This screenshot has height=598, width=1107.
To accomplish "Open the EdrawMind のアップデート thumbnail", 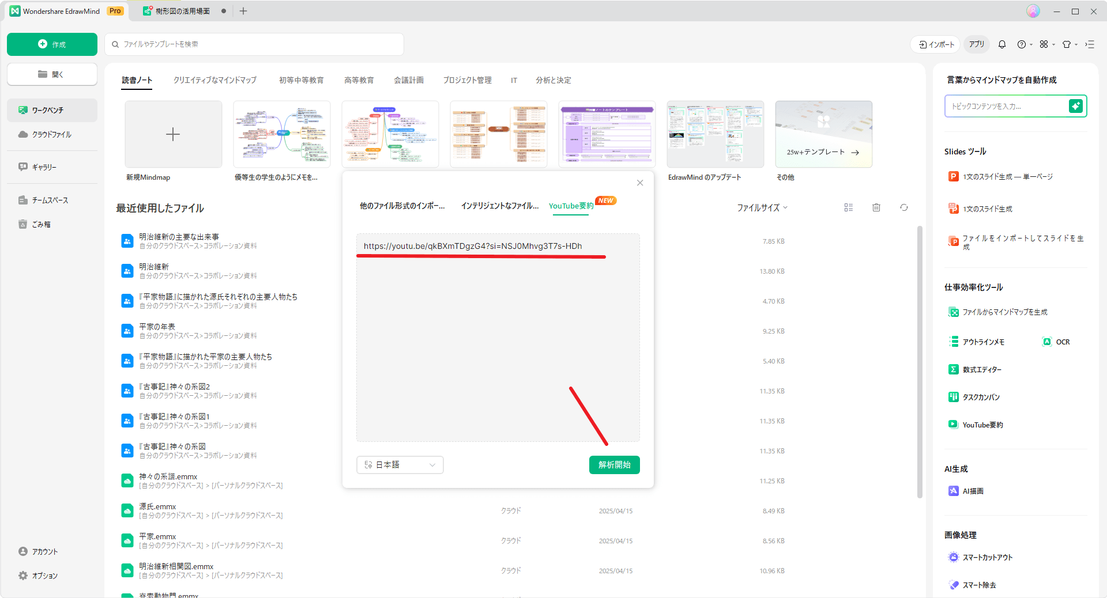I will (716, 134).
